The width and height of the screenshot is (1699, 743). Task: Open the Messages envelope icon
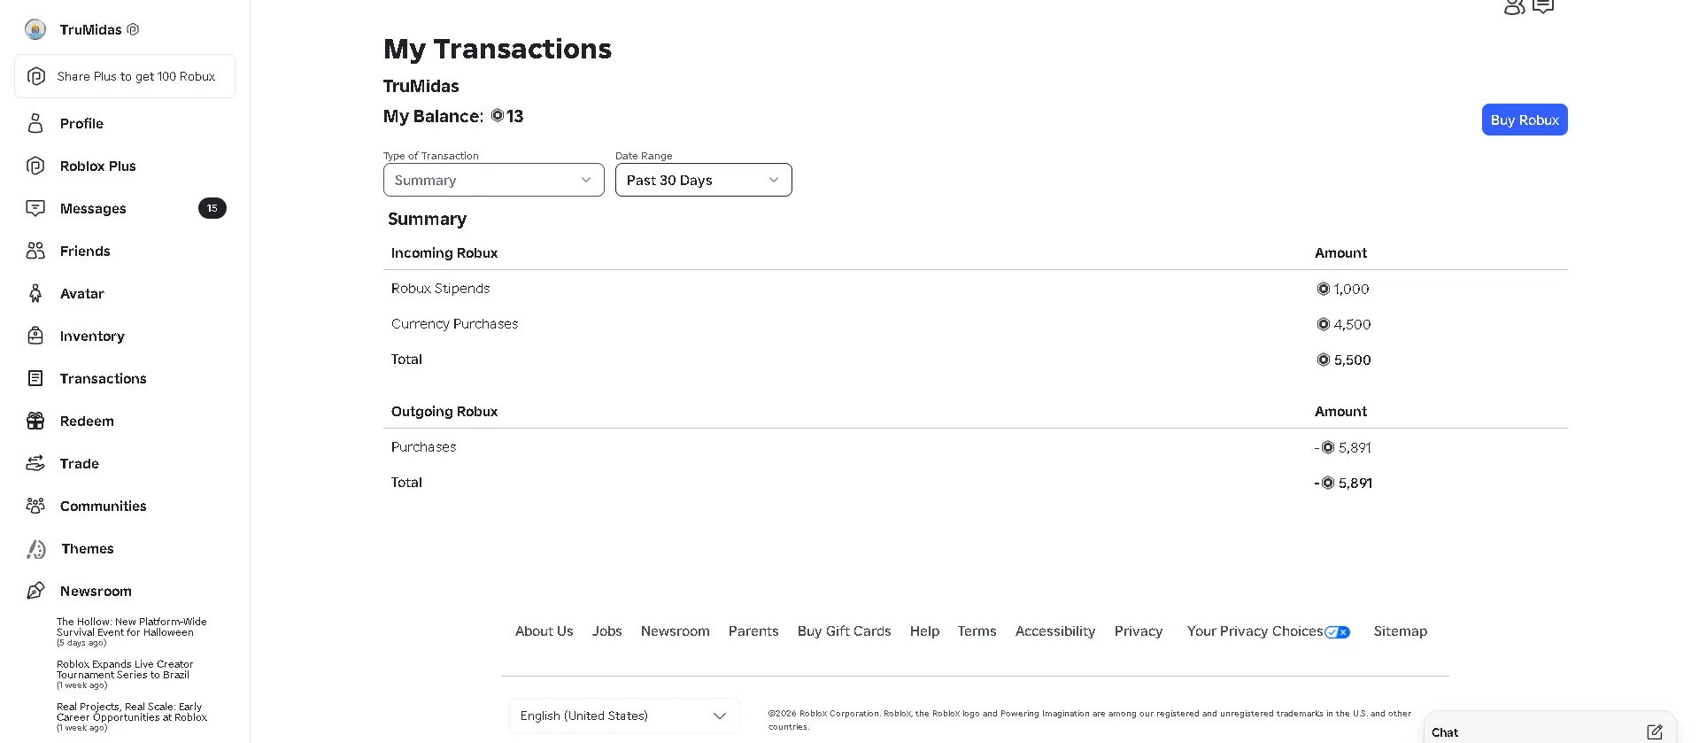coord(35,208)
